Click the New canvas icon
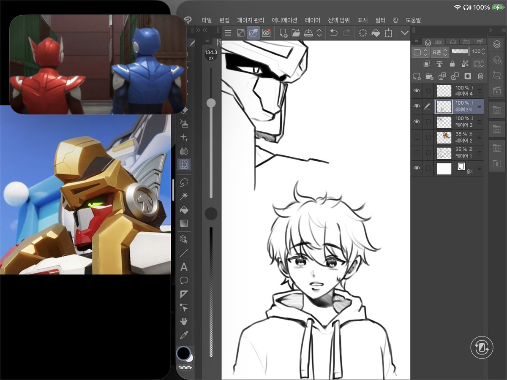Screen dimensions: 507x380 point(283,33)
